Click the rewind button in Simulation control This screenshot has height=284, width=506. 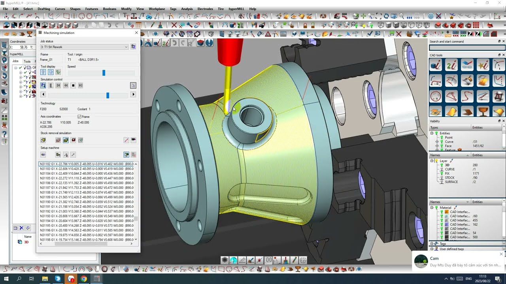pos(66,85)
